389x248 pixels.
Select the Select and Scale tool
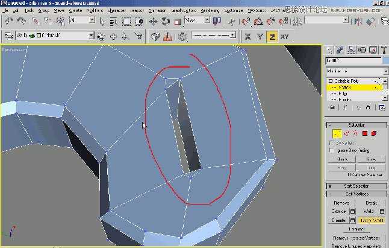pyautogui.click(x=178, y=22)
